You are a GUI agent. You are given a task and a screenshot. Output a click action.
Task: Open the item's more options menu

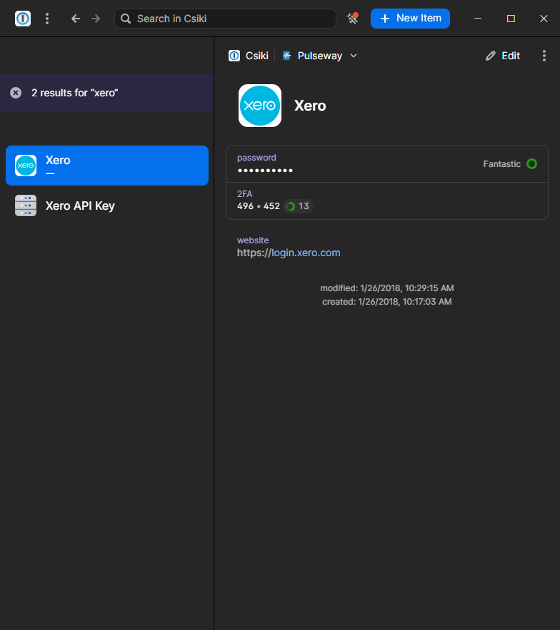pyautogui.click(x=544, y=56)
